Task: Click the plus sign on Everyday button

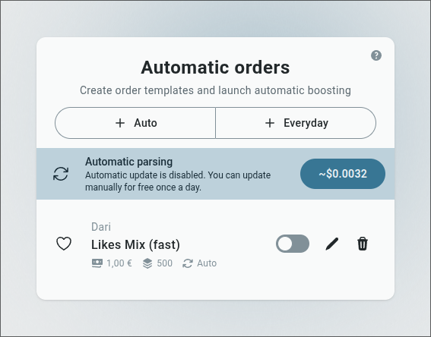Action: (270, 123)
